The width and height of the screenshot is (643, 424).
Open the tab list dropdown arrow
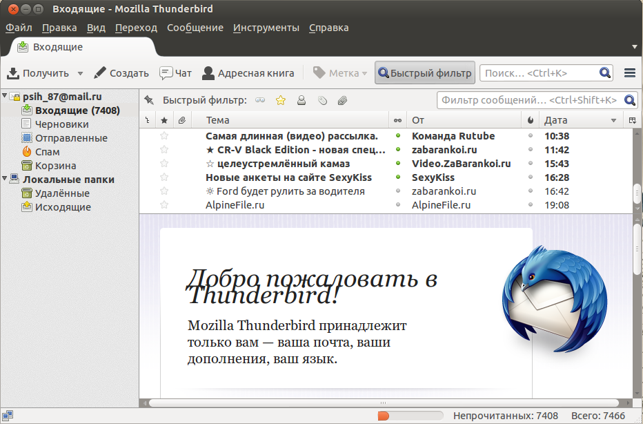[635, 47]
